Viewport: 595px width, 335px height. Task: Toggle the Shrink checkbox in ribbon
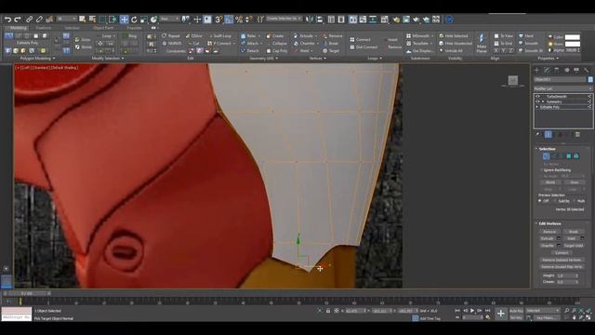(x=83, y=47)
